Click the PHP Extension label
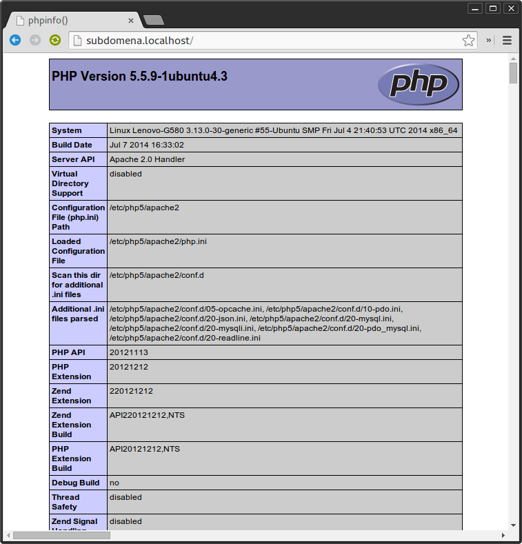 tap(71, 372)
